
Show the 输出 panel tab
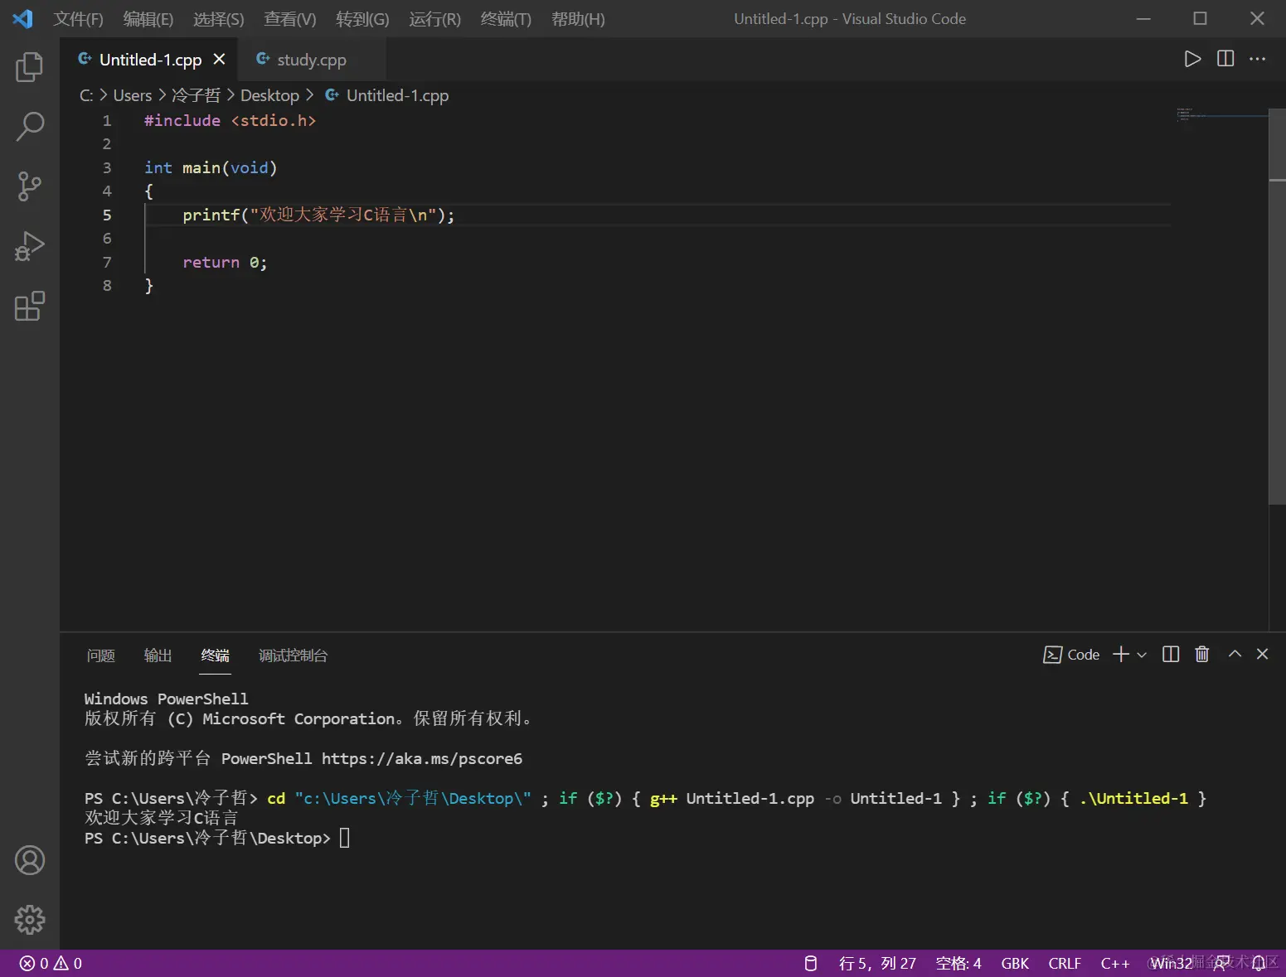(x=158, y=655)
